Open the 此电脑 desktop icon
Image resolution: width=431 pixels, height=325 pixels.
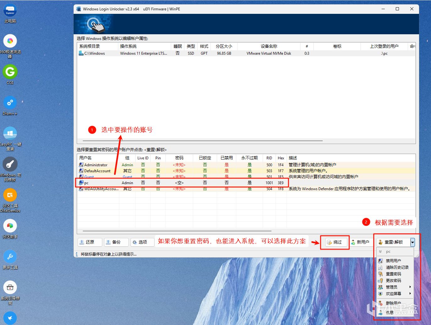[10, 13]
